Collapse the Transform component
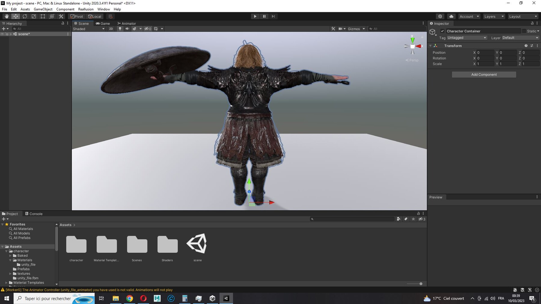 [430, 46]
